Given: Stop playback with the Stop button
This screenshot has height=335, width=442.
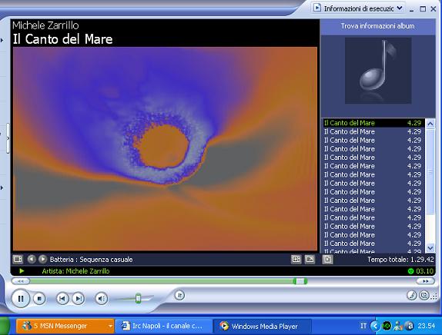Looking at the screenshot, I should [39, 298].
